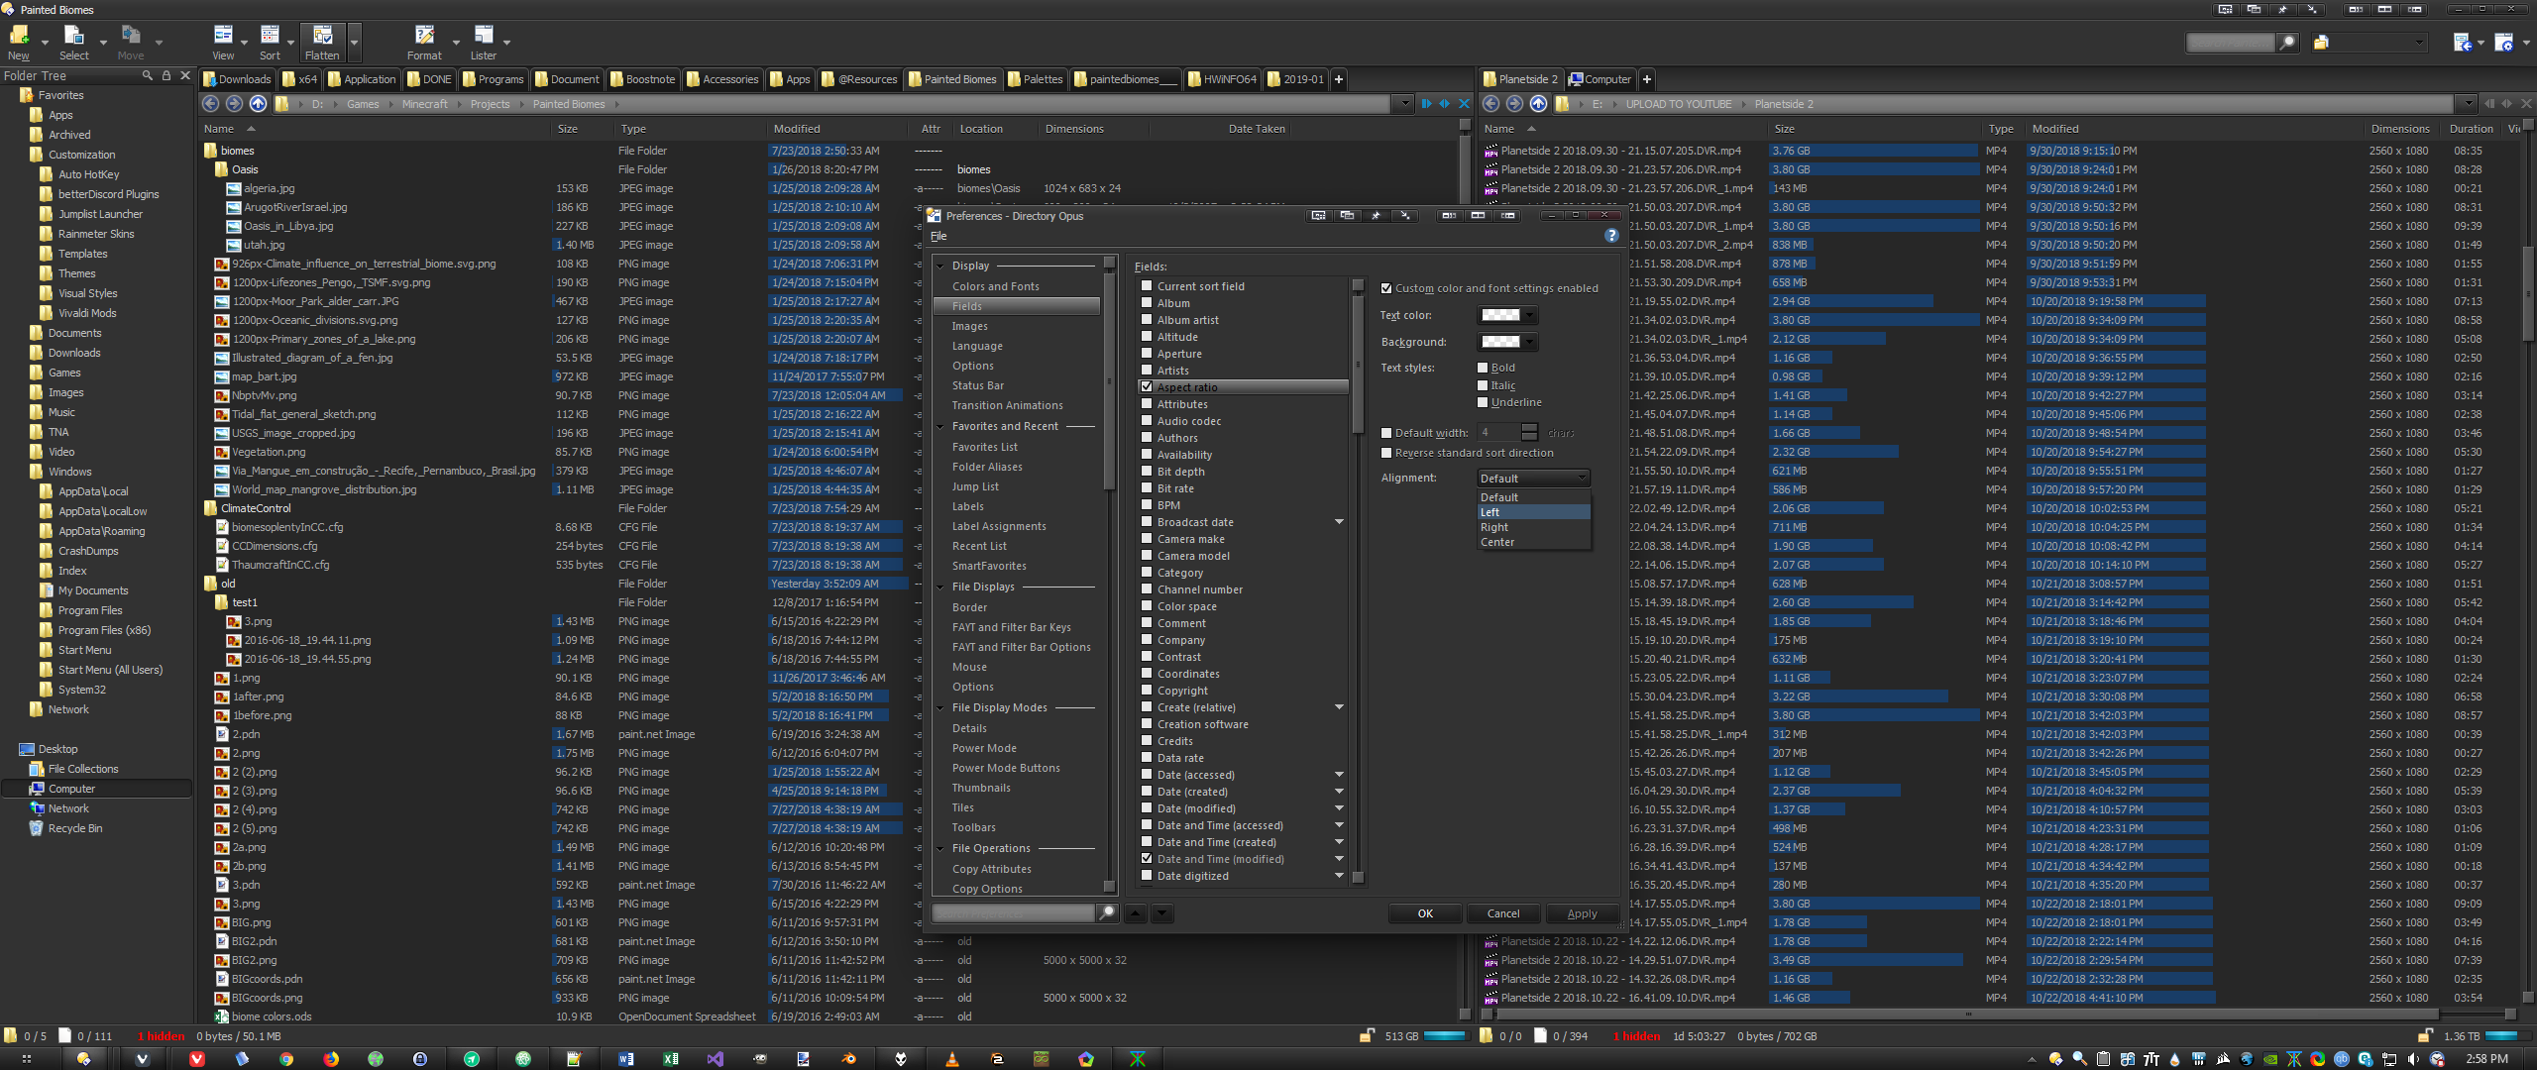Collapse the Favorites and Recent section
The height and width of the screenshot is (1070, 2537).
[x=940, y=426]
